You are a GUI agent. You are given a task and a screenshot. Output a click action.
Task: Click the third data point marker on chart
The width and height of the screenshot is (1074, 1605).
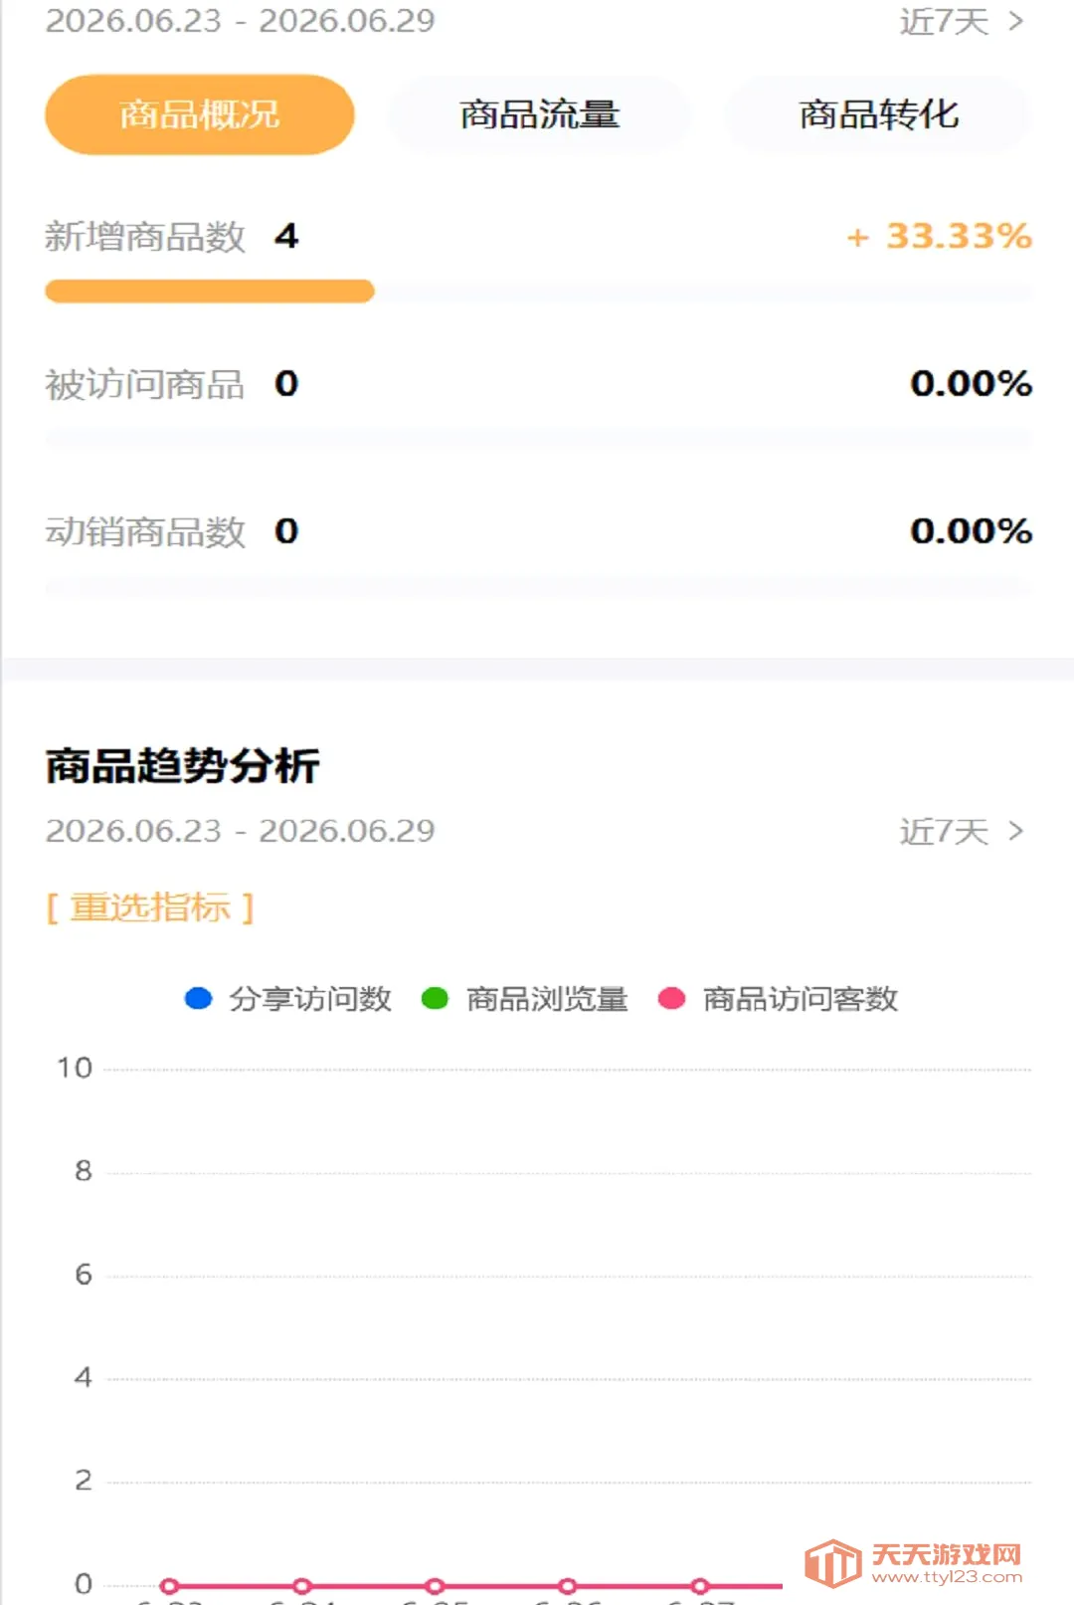(435, 1586)
